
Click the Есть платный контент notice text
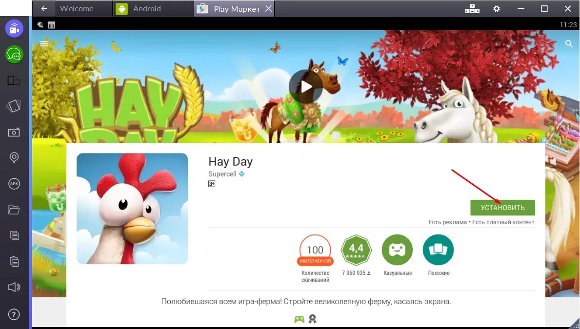coord(503,222)
